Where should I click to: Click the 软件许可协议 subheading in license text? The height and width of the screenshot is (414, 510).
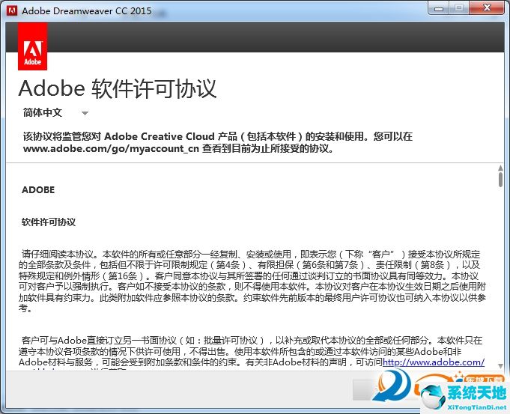coord(49,222)
